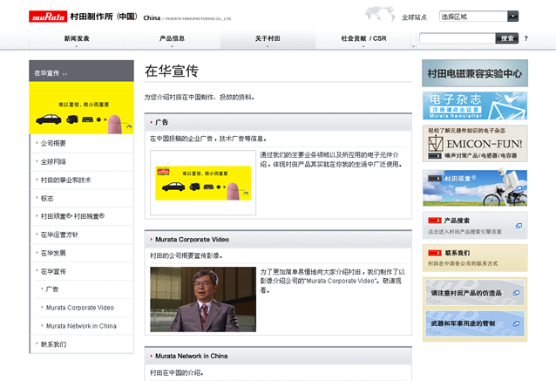This screenshot has width=556, height=381.
Task: Open 联系我们 contact box on right
Action: coord(475,258)
